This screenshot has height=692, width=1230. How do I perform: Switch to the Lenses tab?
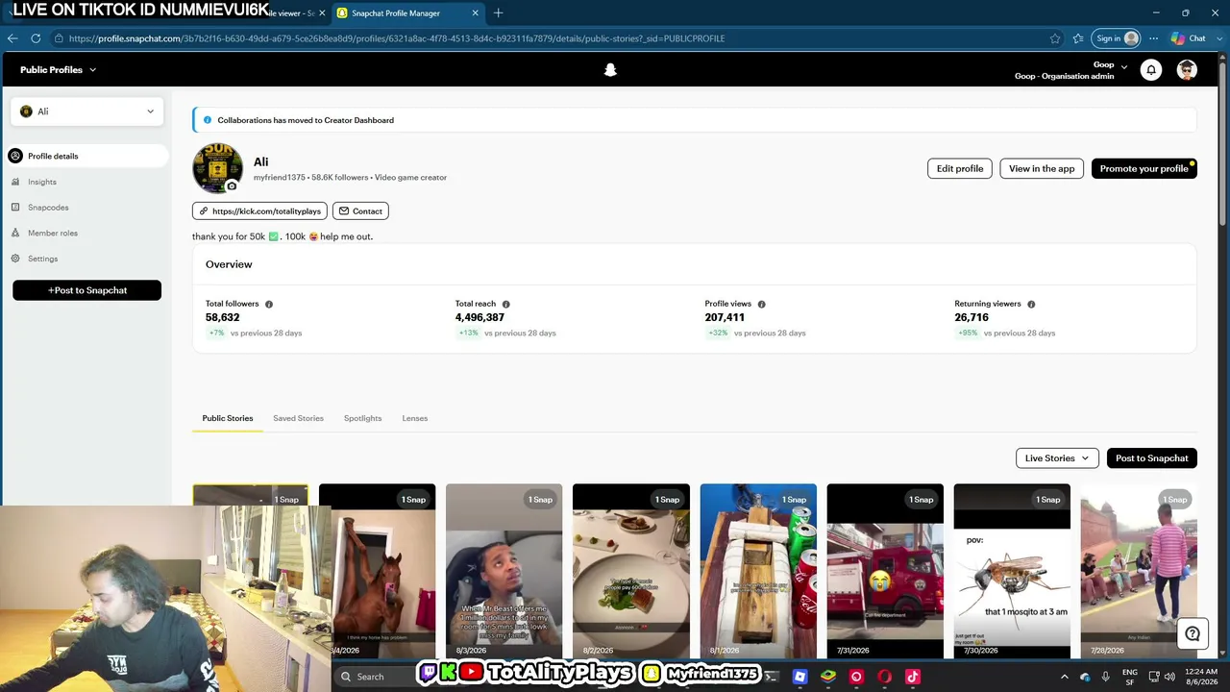[x=414, y=418]
